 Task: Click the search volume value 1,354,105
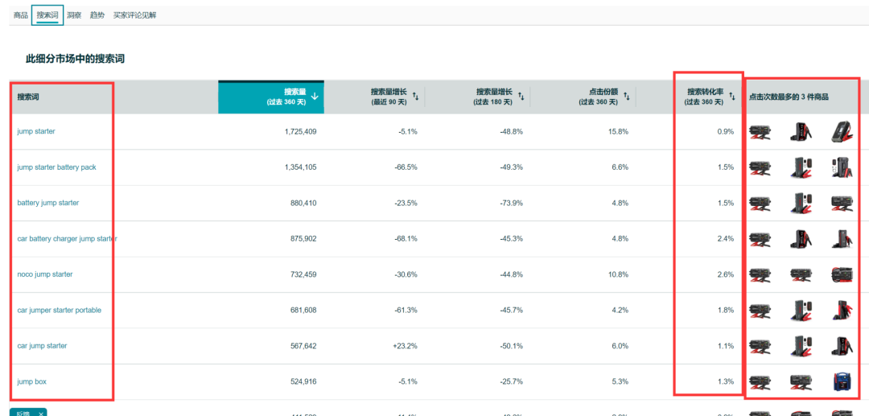pos(300,167)
